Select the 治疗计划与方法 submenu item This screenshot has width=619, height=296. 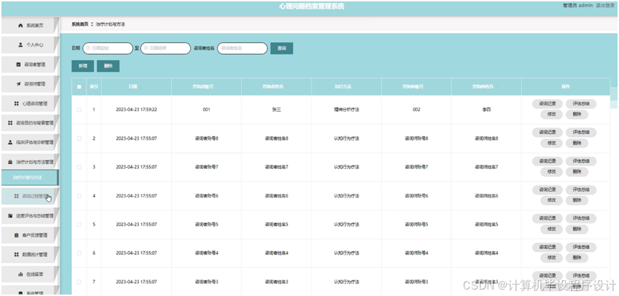click(x=30, y=178)
